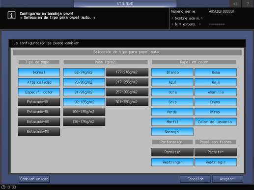Click the Peso (g/m2) header
Screen dimensions: 254x190
click(x=106, y=62)
